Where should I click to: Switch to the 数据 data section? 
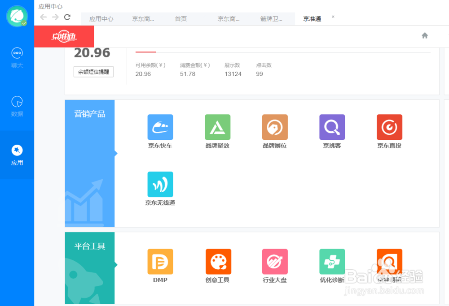click(17, 106)
